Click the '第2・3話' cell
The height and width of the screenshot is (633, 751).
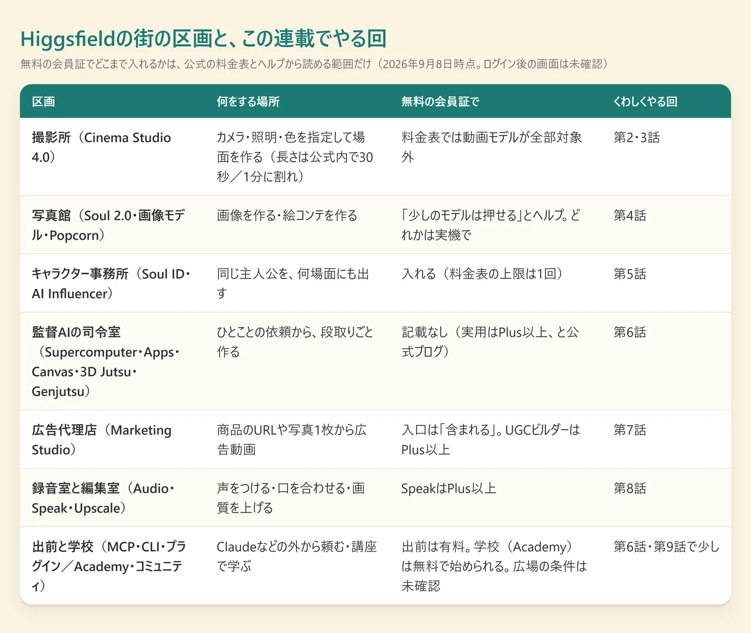click(666, 157)
